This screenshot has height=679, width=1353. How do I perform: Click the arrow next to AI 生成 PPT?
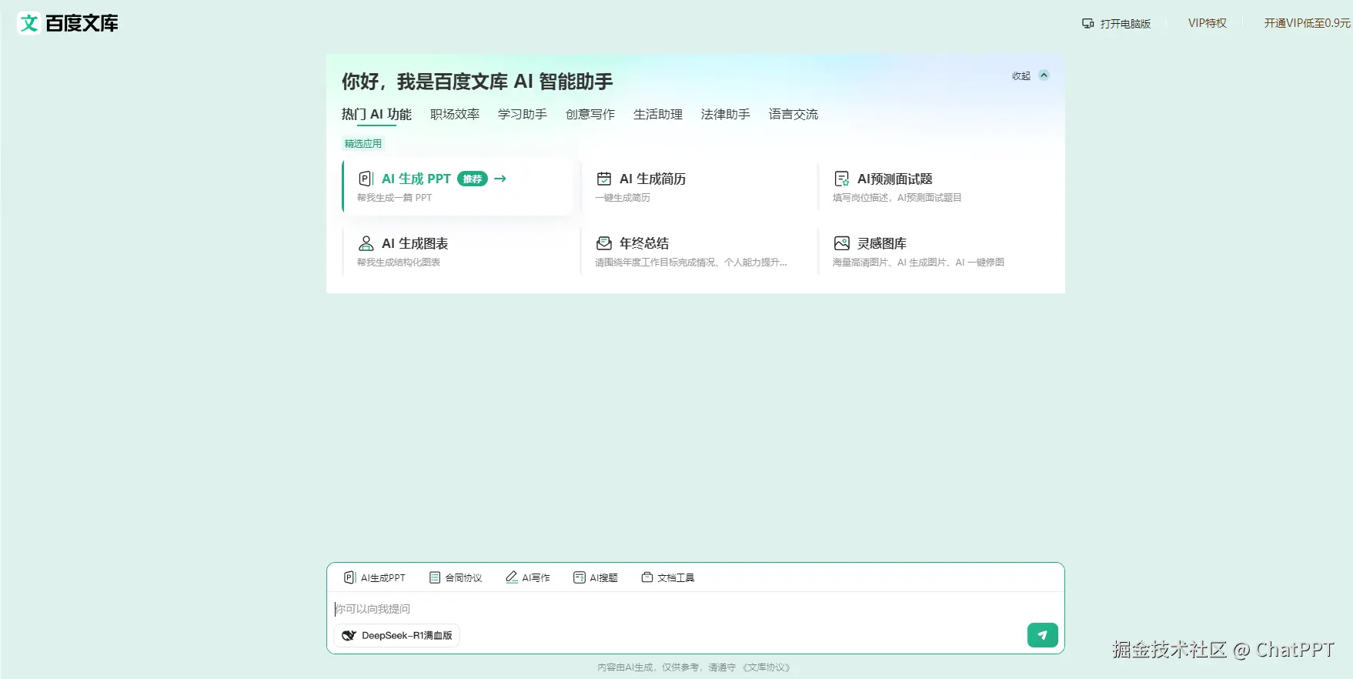pos(500,179)
